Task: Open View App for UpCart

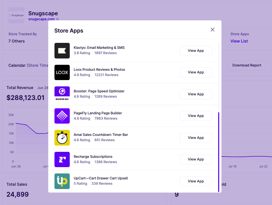Action: click(196, 181)
